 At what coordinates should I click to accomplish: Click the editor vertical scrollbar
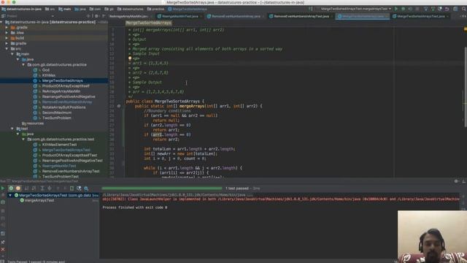(465, 86)
